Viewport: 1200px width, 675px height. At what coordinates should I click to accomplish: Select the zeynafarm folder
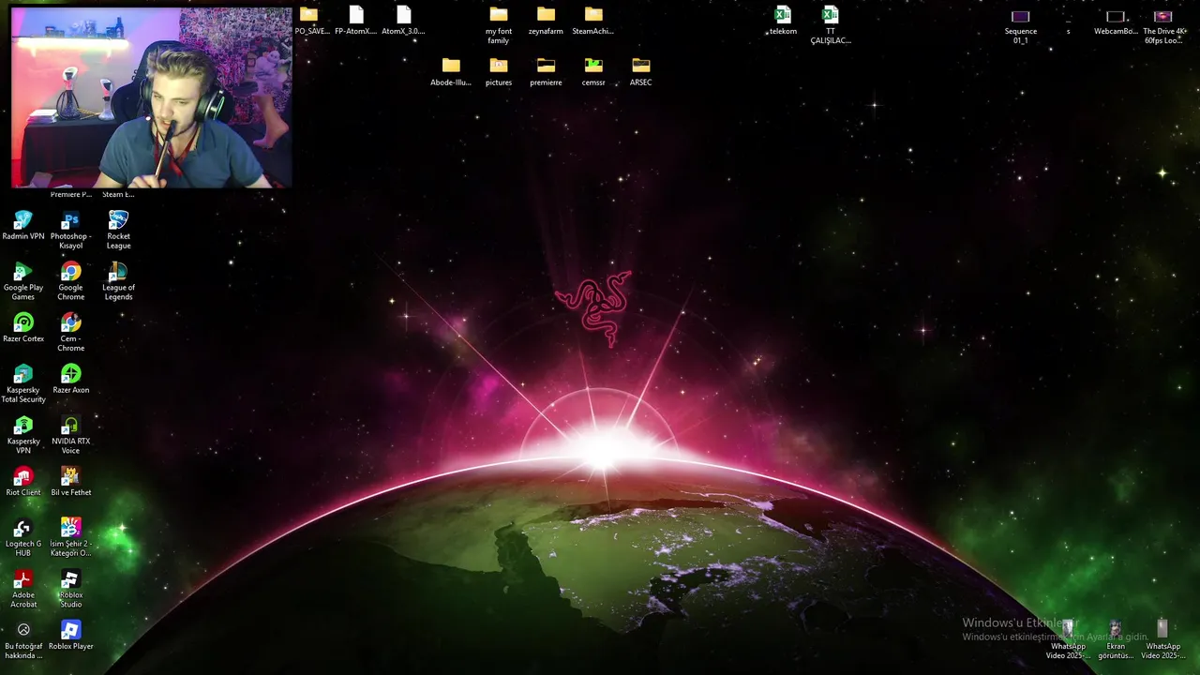pyautogui.click(x=546, y=21)
